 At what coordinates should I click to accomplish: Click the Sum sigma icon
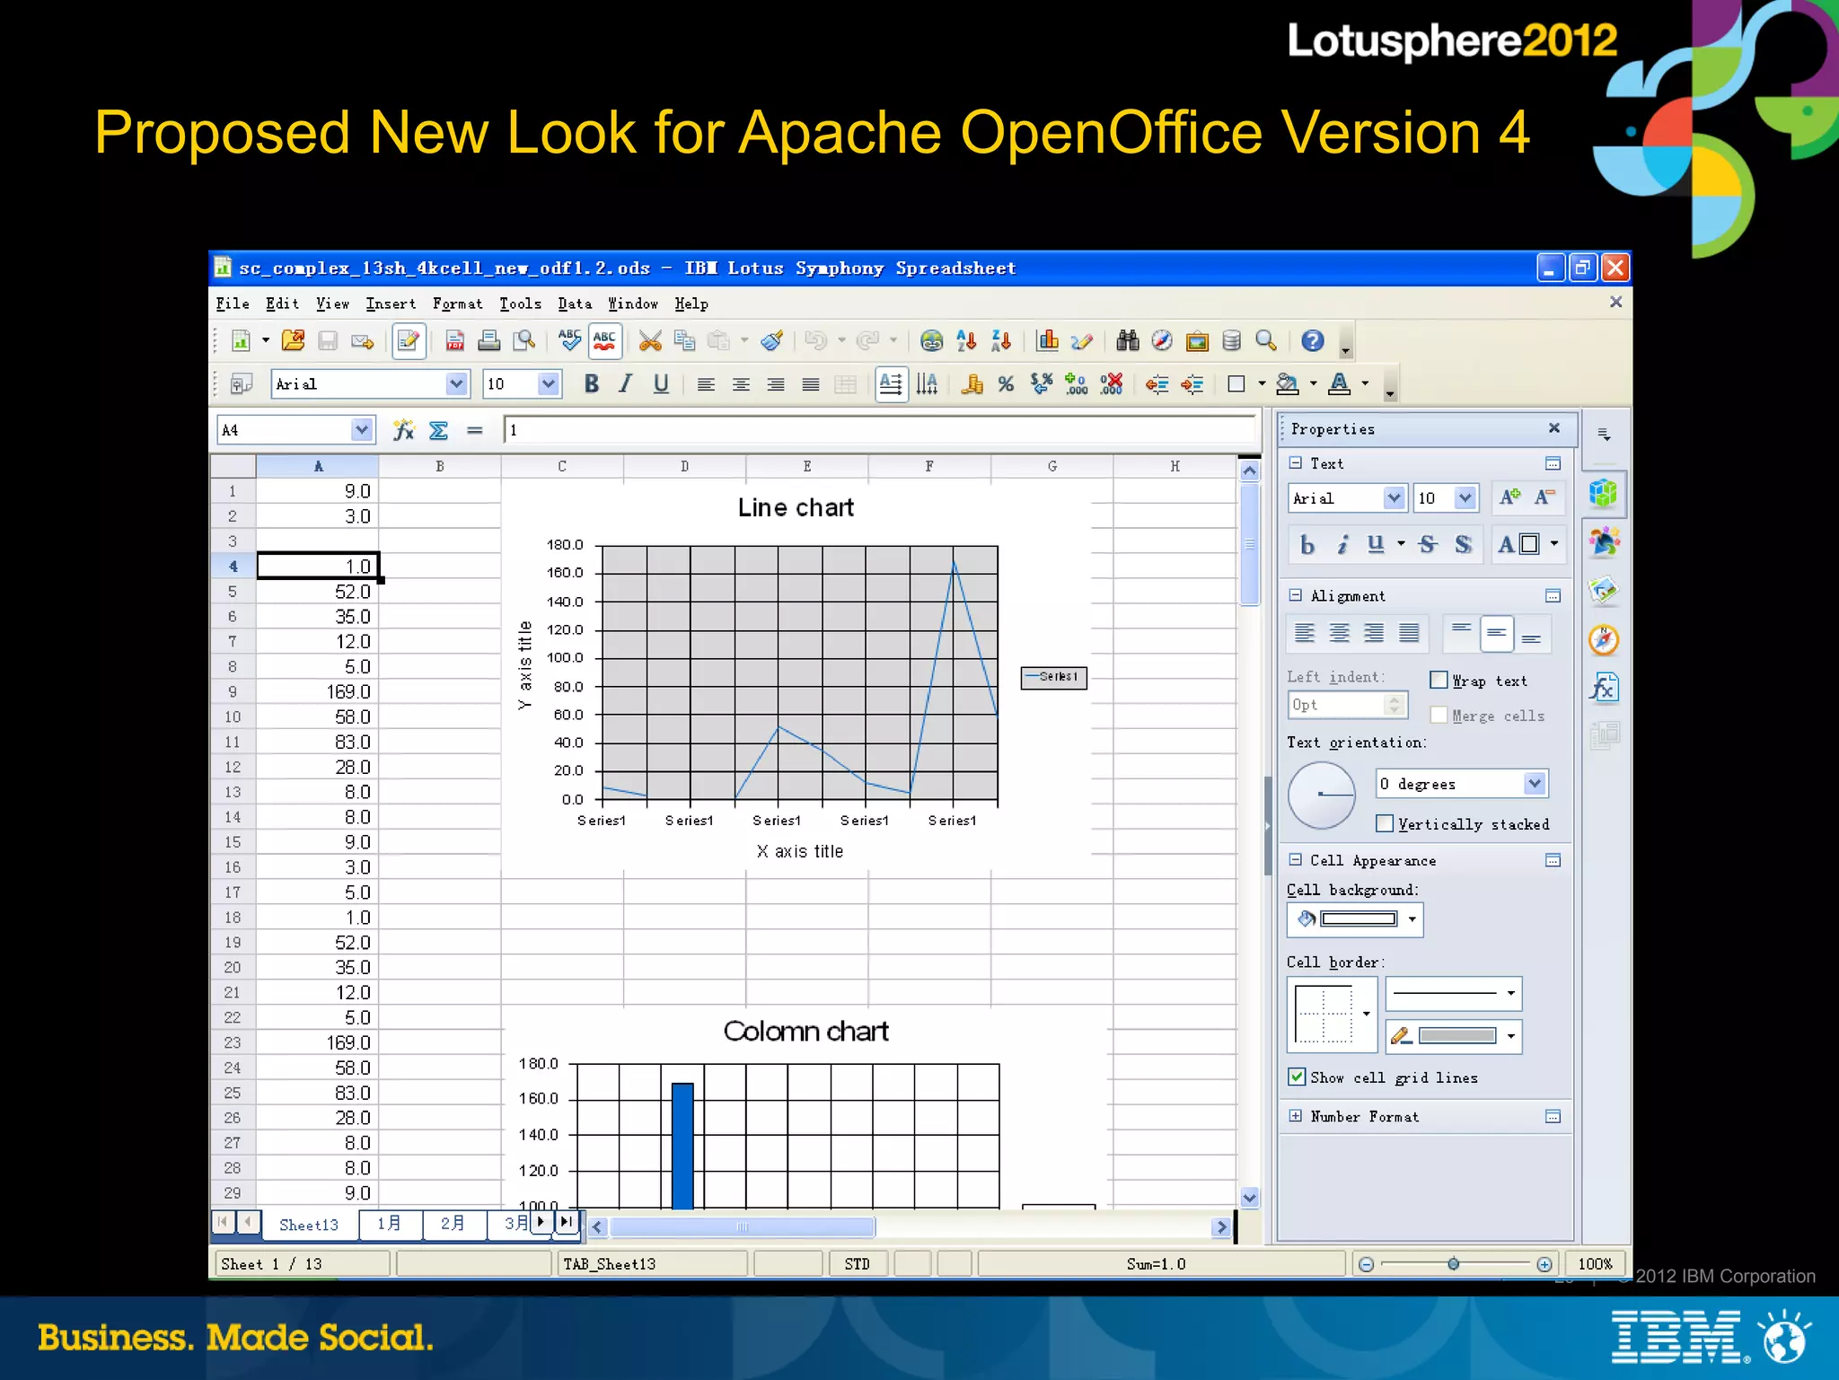[438, 431]
